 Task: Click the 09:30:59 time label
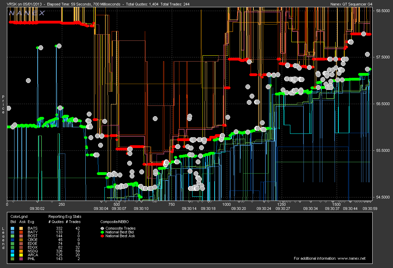tap(370, 209)
